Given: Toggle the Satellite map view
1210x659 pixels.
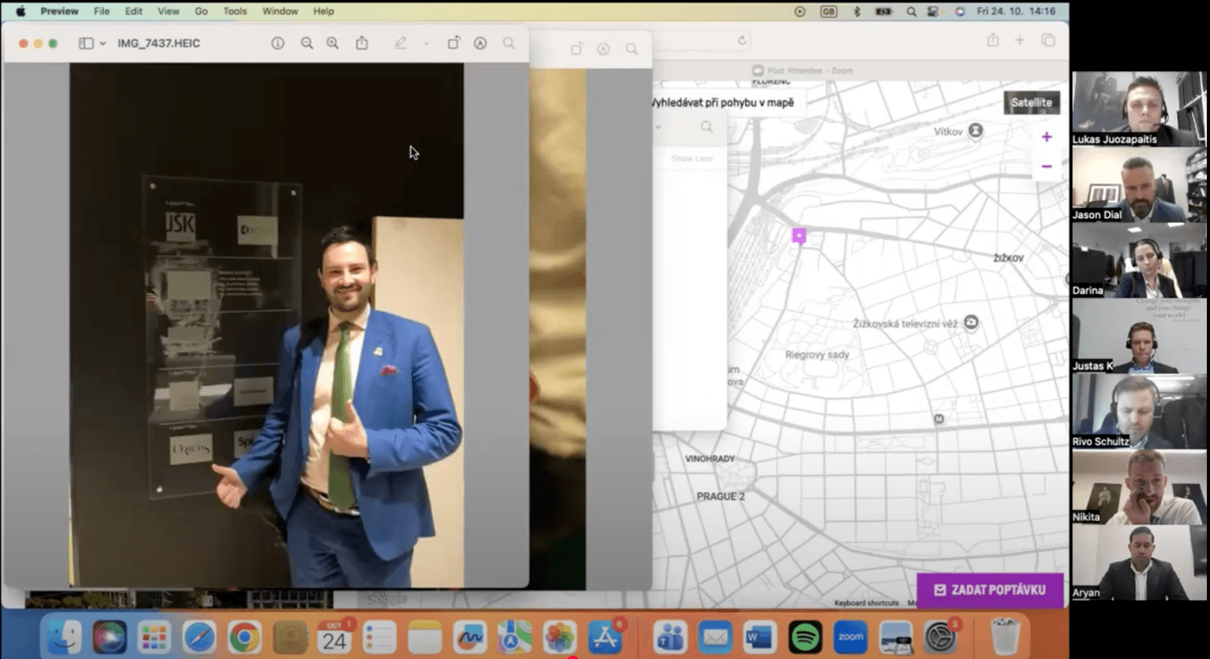Looking at the screenshot, I should pos(1031,102).
